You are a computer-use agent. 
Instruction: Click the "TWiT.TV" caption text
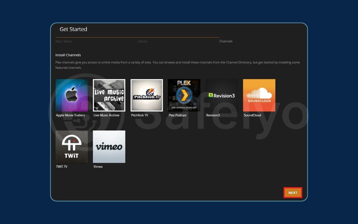(62, 167)
